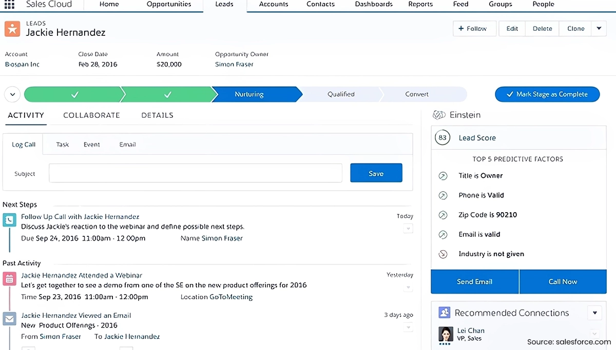The height and width of the screenshot is (350, 616).
Task: Open the dropdown arrow next to Clone
Action: click(x=599, y=29)
